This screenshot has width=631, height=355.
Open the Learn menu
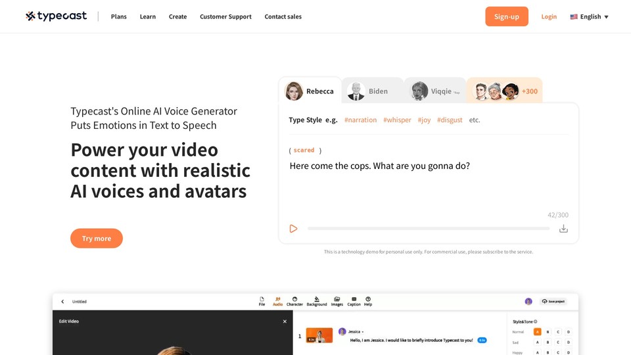coord(148,16)
